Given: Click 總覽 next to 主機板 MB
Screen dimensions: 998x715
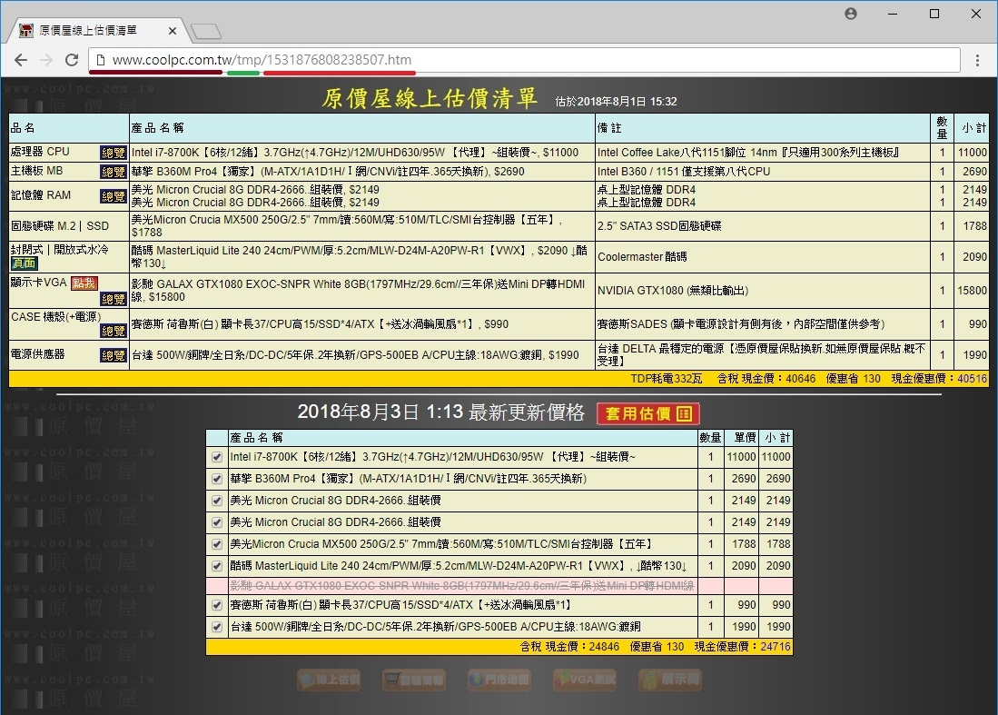Looking at the screenshot, I should click(x=114, y=172).
